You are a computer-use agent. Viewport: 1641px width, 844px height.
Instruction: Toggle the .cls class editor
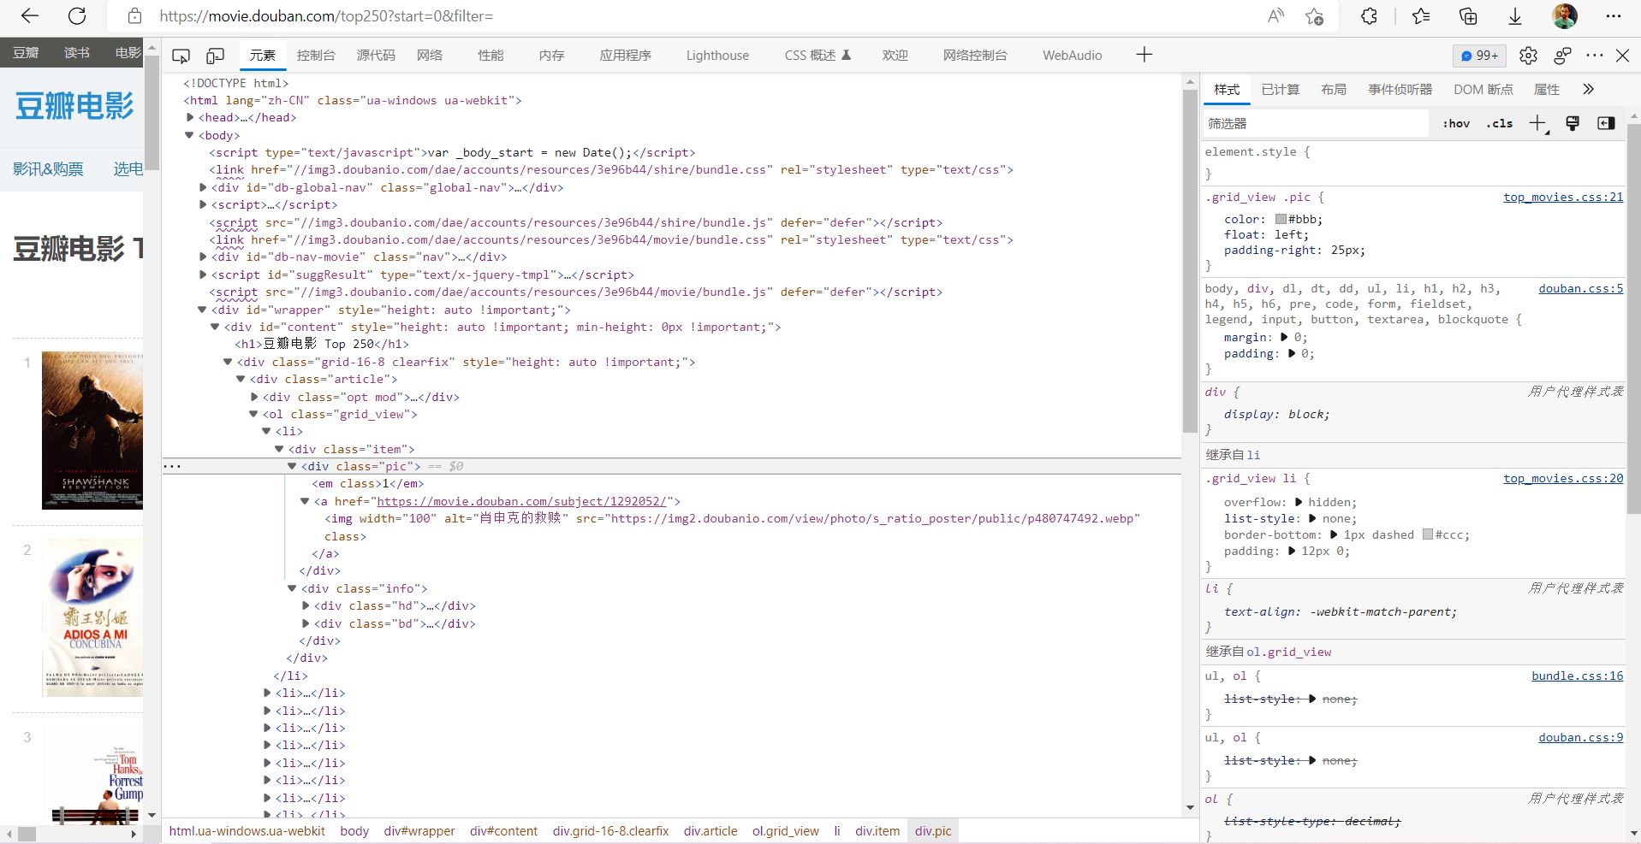[x=1499, y=124]
